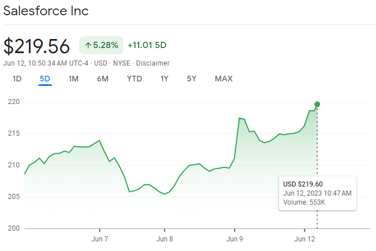Switch to the 1D time range tab
Image resolution: width=376 pixels, height=251 pixels.
pos(17,79)
